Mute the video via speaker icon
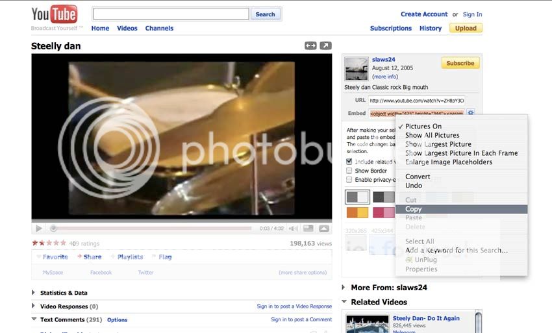552x333 pixels. (293, 228)
